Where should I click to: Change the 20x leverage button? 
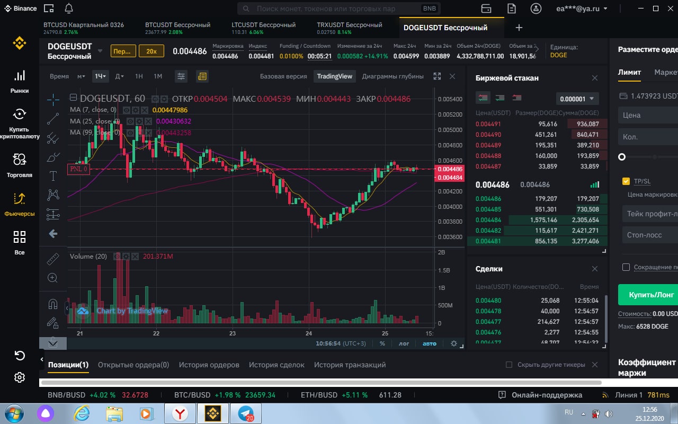pos(151,51)
